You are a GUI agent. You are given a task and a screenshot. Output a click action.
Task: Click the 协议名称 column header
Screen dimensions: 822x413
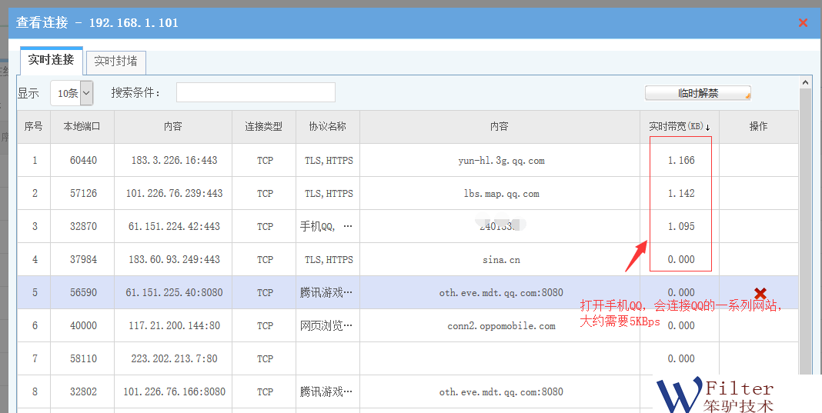pyautogui.click(x=327, y=127)
